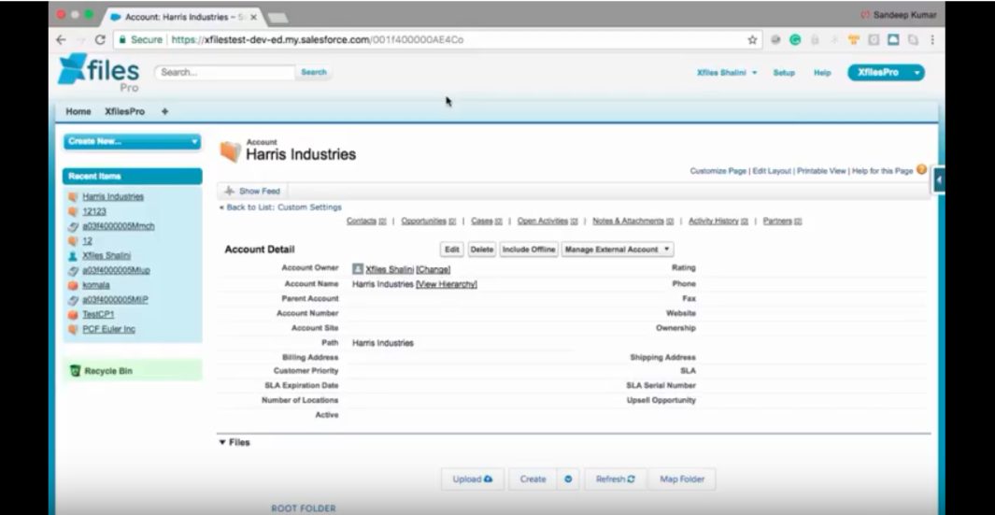Open the XfilesPro app menu dropdown
Viewport: 995px width, 515px height.
coord(917,72)
